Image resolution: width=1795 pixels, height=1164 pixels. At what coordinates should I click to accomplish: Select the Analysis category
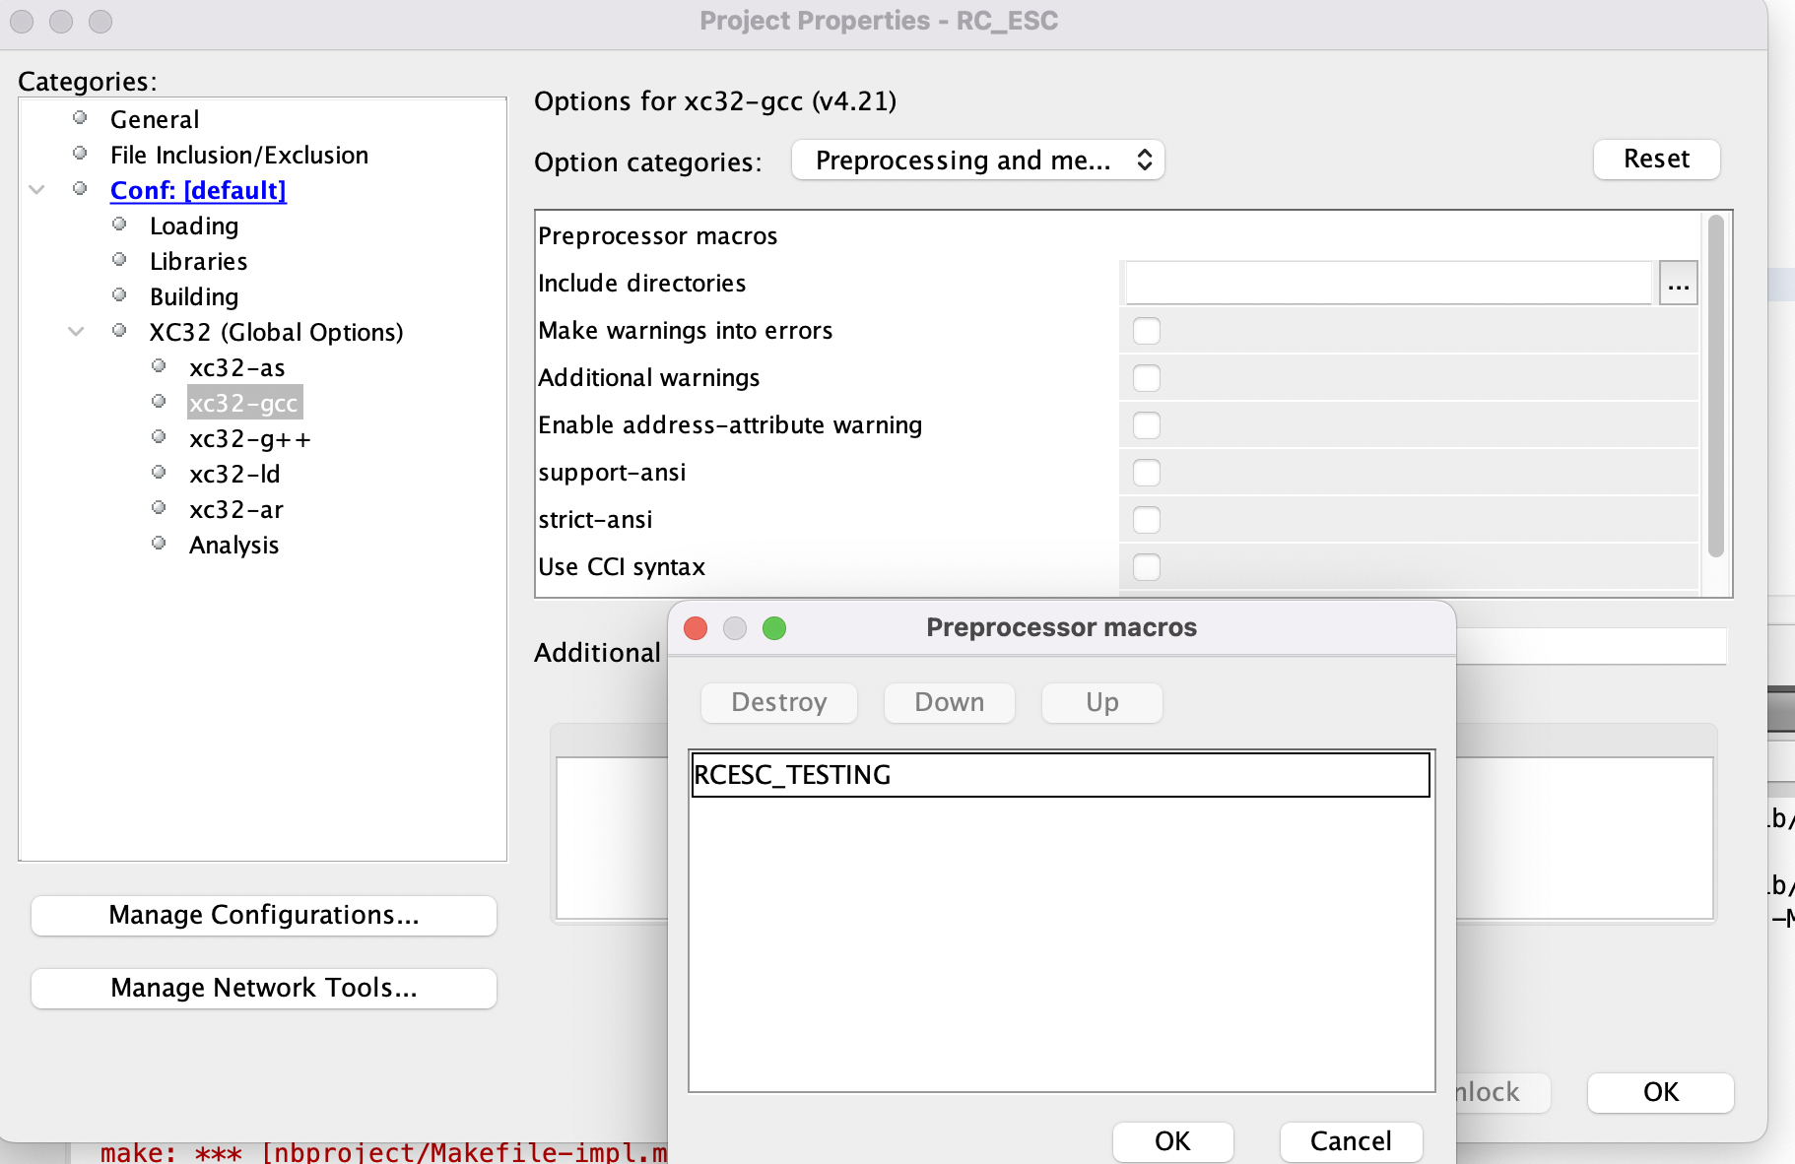(233, 545)
